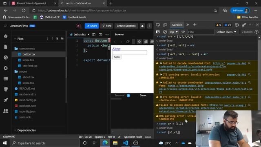Open File Explorer from taskbar

[115, 143]
